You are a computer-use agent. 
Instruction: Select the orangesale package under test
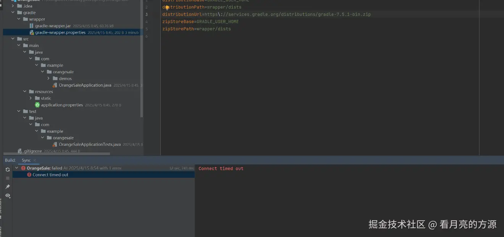(63, 138)
